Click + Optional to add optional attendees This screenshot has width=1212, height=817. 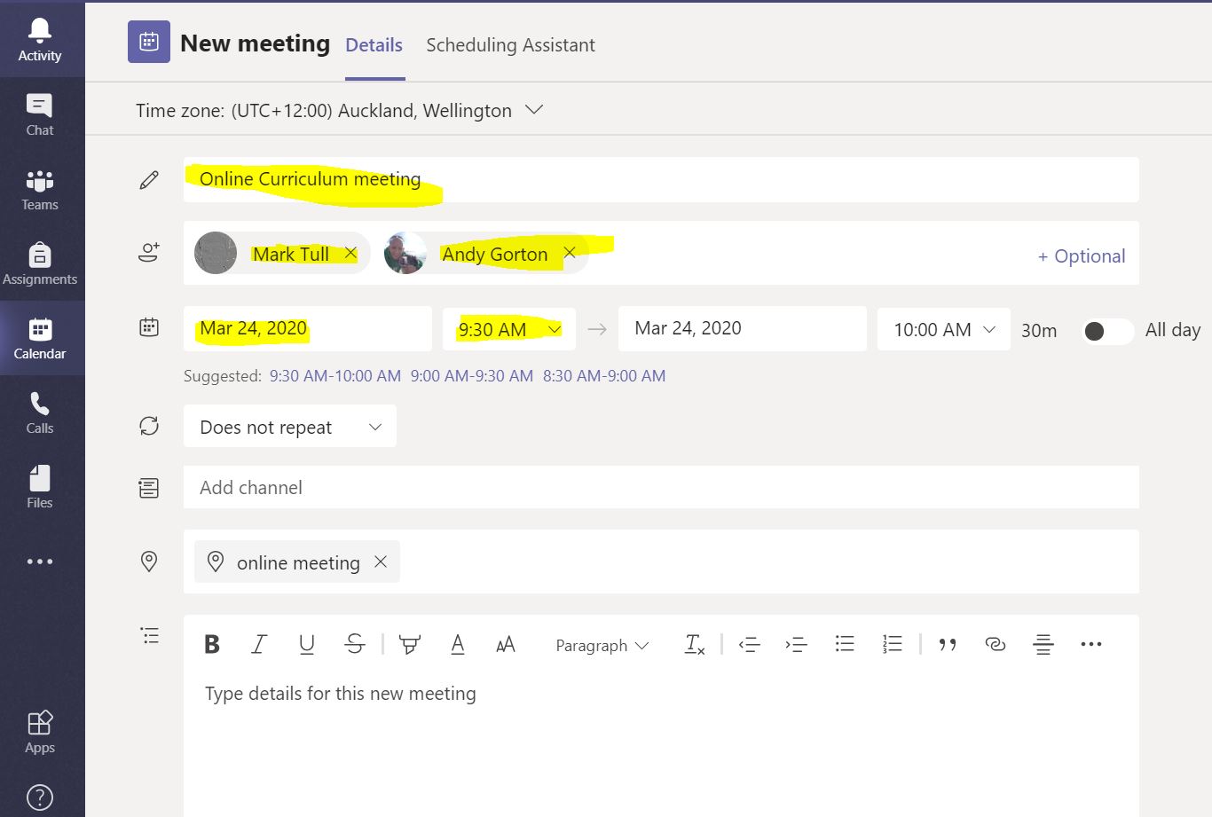coord(1082,255)
